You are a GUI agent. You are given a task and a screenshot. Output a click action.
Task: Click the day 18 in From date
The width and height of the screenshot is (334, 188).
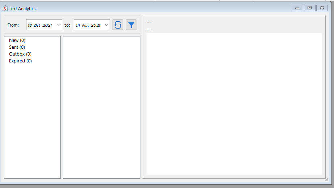30,25
